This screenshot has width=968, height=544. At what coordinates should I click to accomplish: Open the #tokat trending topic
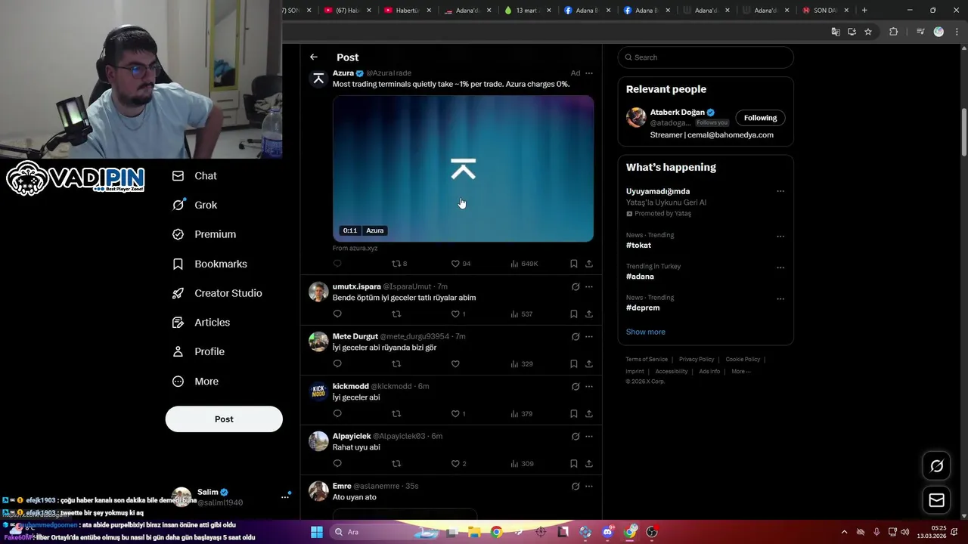(638, 246)
